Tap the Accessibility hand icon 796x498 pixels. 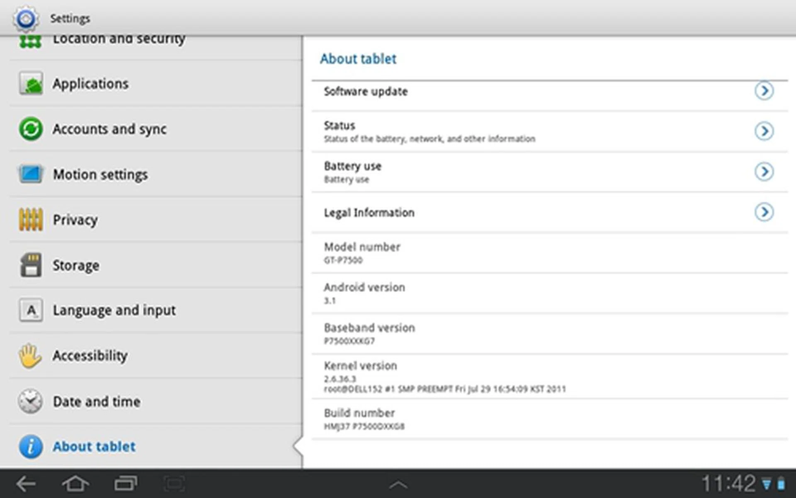tap(30, 355)
